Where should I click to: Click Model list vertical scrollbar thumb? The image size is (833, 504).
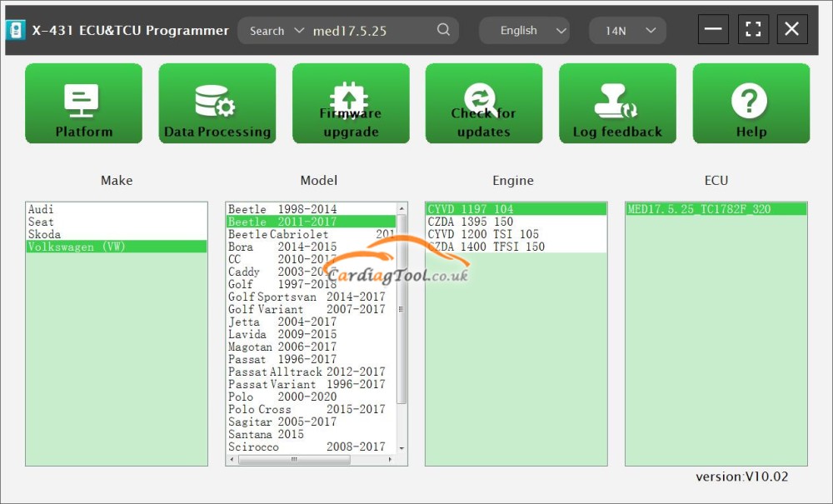click(x=402, y=308)
